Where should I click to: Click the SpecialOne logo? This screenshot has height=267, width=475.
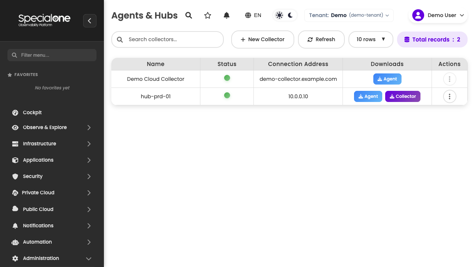pos(45,20)
